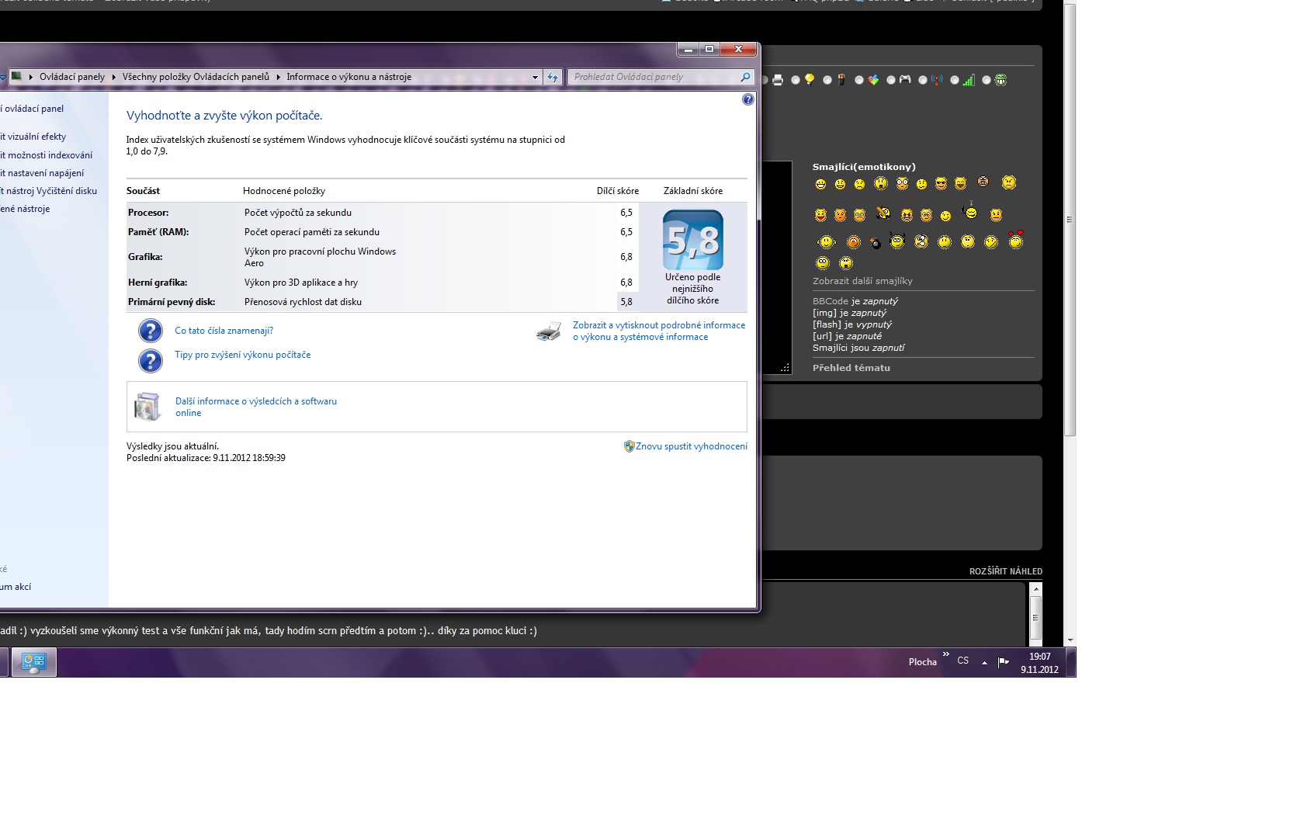The height and width of the screenshot is (815, 1304).
Task: Expand the Plocha toolbar chevron in taskbar
Action: [x=945, y=655]
